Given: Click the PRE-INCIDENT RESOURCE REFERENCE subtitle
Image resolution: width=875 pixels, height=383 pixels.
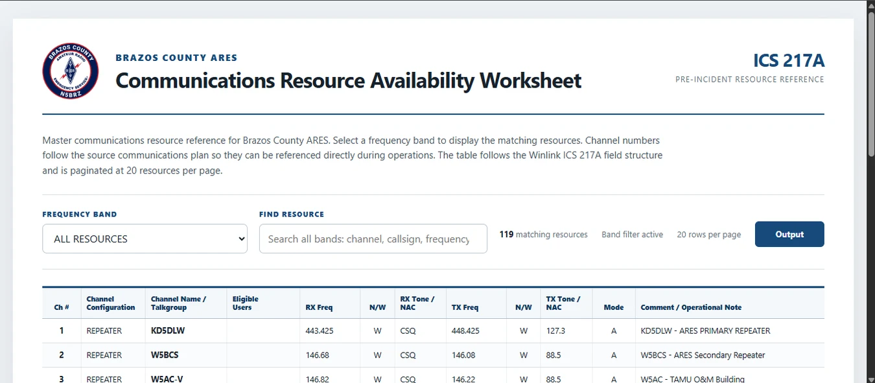Looking at the screenshot, I should pyautogui.click(x=750, y=80).
